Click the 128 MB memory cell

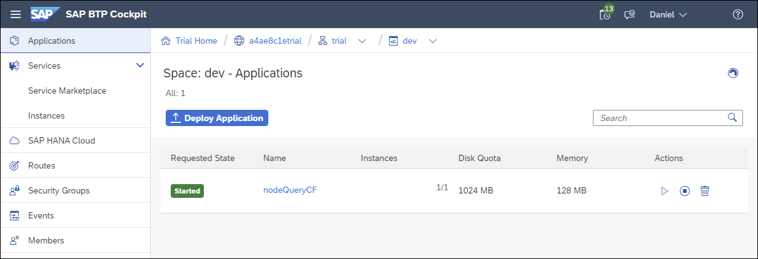tap(572, 190)
